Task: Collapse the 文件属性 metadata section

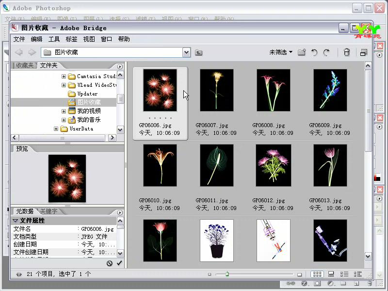Action: pos(16,221)
